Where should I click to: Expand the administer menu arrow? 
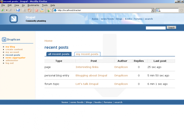pyautogui.click(x=3, y=60)
